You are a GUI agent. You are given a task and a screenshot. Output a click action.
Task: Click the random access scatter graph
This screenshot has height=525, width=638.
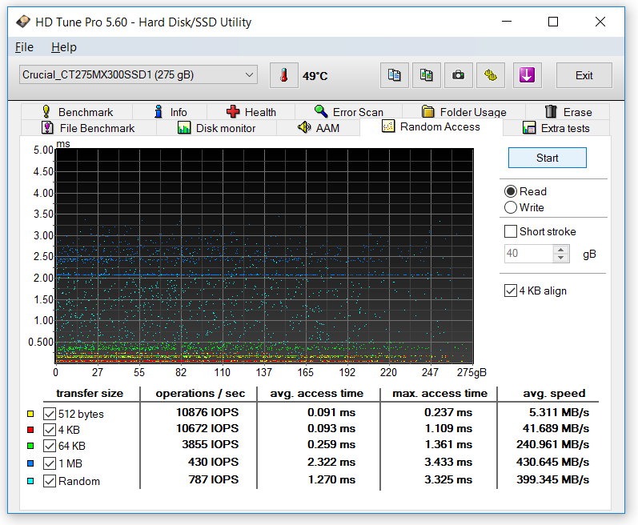coord(264,256)
